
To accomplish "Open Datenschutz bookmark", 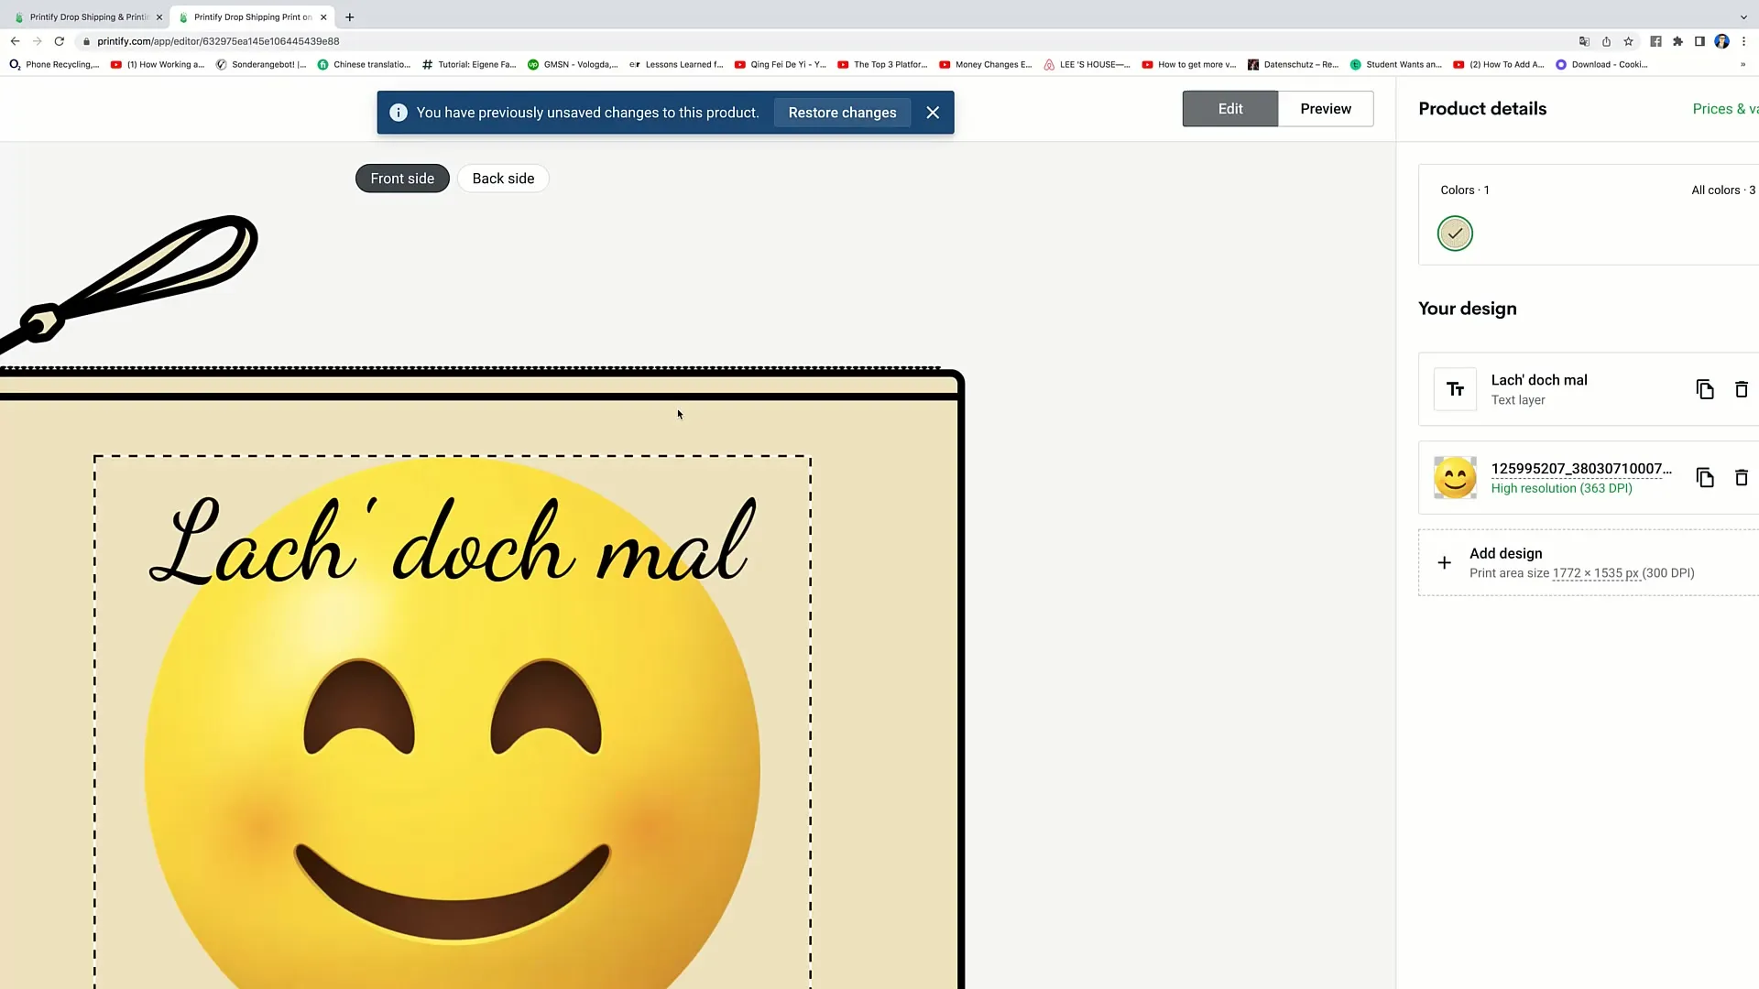I will point(1293,64).
